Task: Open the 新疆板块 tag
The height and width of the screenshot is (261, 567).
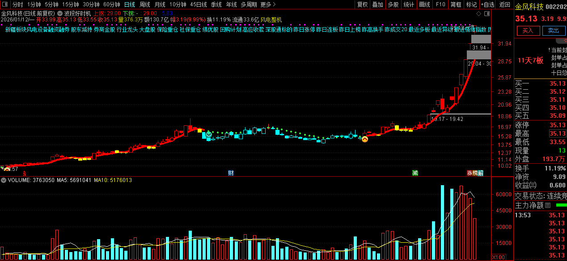Action: (x=16, y=30)
